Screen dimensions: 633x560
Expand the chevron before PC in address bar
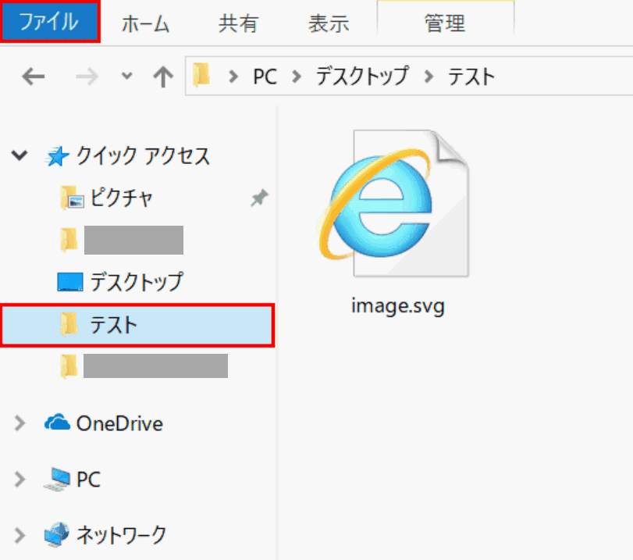coord(233,77)
